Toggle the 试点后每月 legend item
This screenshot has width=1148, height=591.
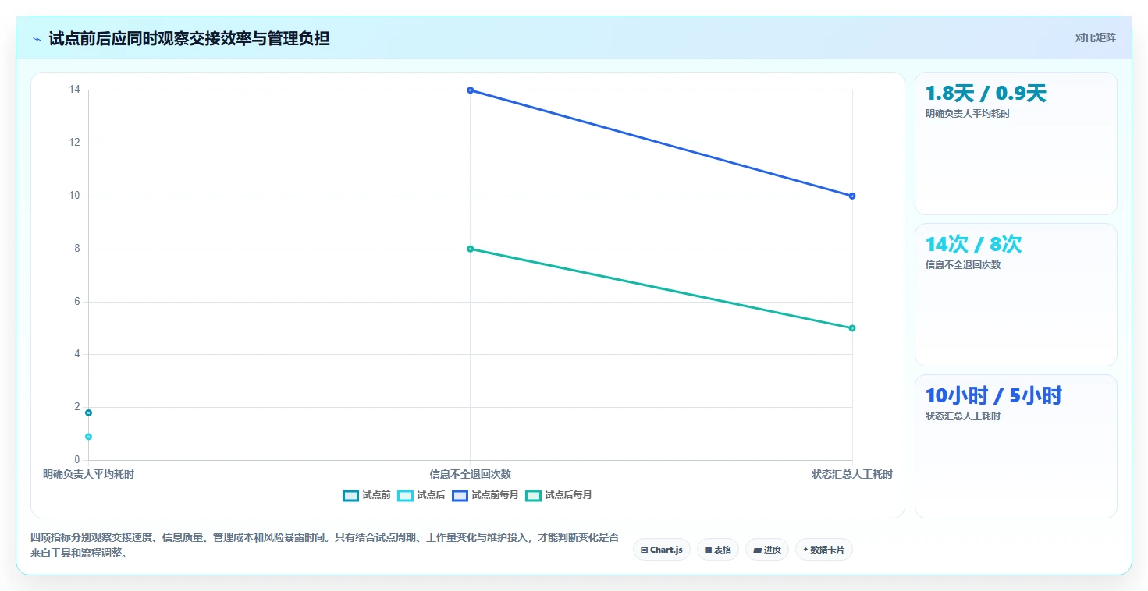[x=559, y=495]
